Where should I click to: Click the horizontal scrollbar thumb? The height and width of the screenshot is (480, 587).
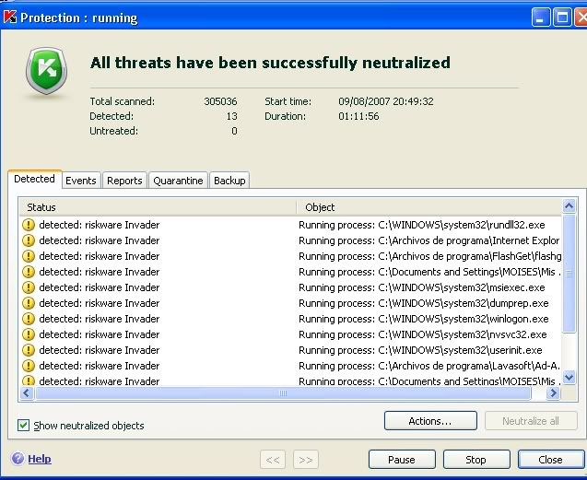tap(283, 392)
